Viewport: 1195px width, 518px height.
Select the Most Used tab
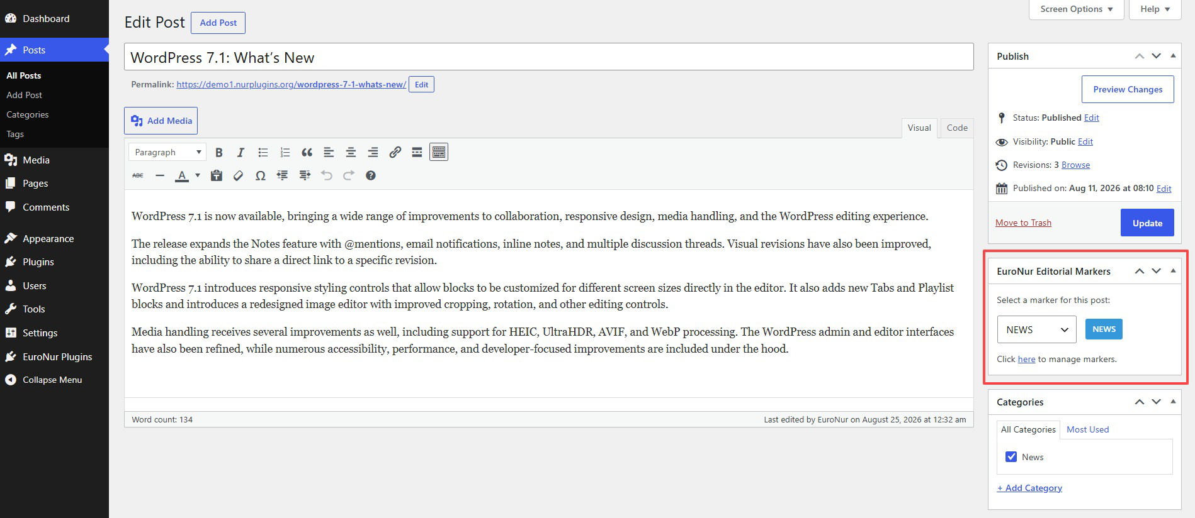click(x=1087, y=429)
